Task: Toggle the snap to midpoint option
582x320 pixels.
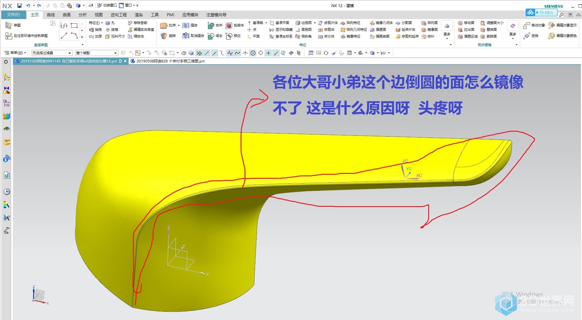Action: click(214, 53)
